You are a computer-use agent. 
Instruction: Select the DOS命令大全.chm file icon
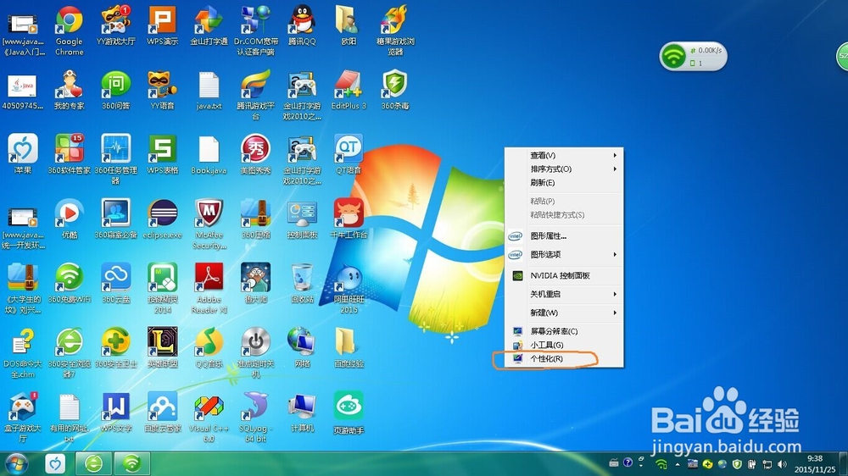click(x=23, y=353)
